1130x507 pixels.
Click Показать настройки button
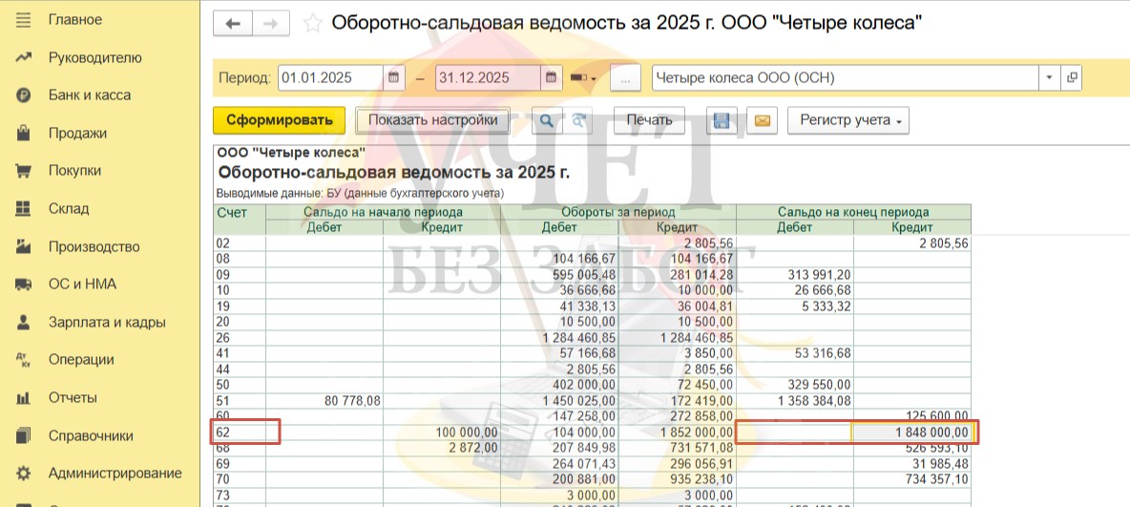coord(433,120)
